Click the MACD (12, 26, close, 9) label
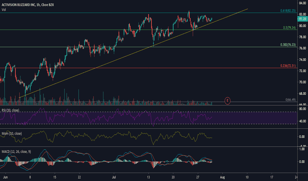The width and height of the screenshot is (308, 181). 16,152
